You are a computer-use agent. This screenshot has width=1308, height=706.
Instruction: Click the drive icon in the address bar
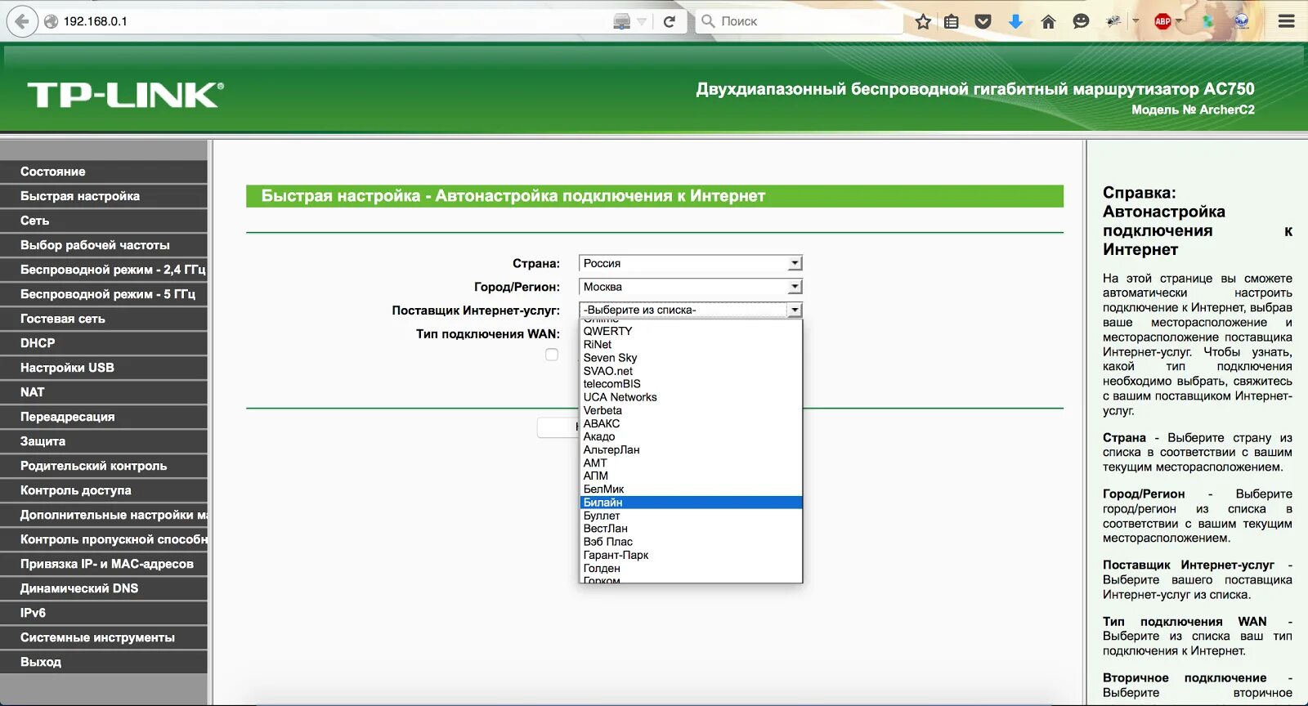pos(622,21)
